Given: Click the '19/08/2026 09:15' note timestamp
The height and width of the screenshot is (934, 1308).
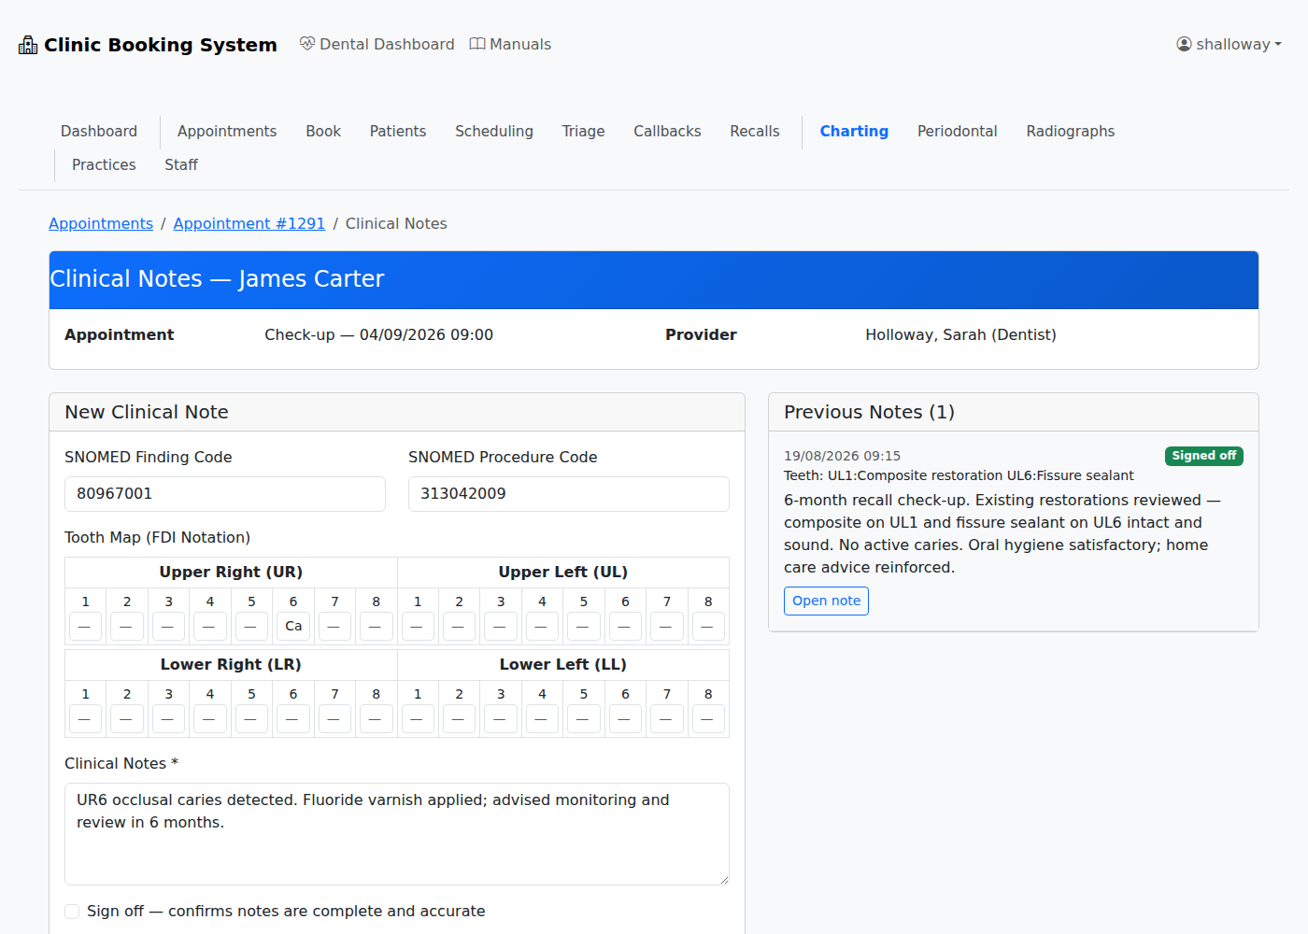Looking at the screenshot, I should [x=842, y=456].
